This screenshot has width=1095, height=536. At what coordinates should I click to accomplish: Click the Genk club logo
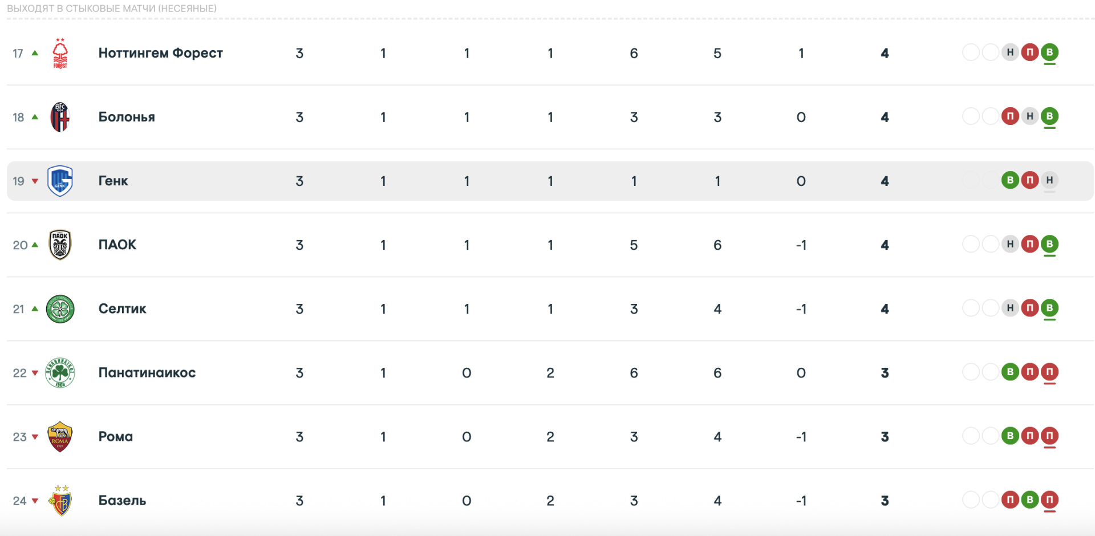60,181
